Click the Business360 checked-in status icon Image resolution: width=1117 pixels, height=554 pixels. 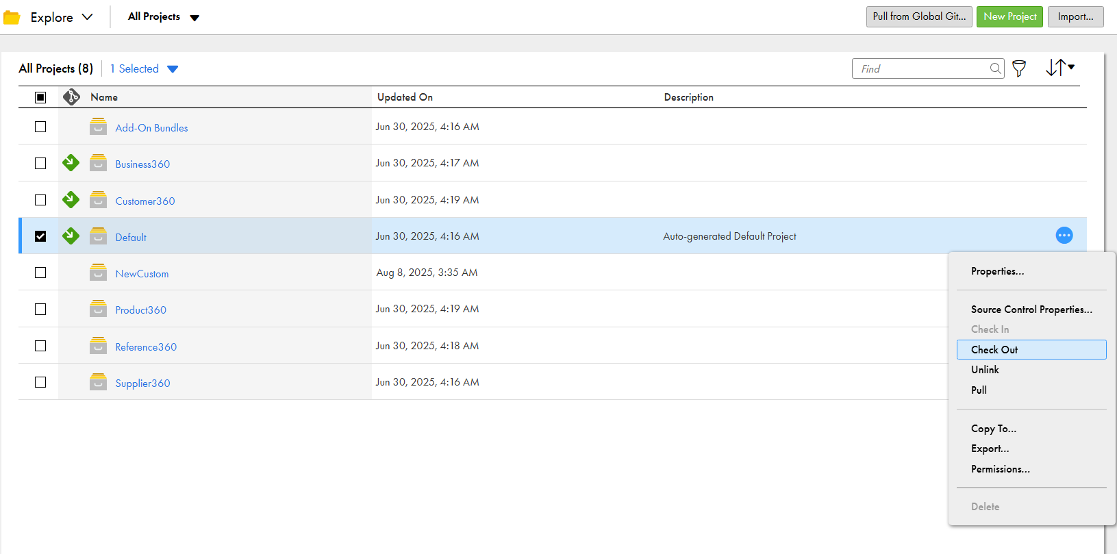tap(71, 163)
